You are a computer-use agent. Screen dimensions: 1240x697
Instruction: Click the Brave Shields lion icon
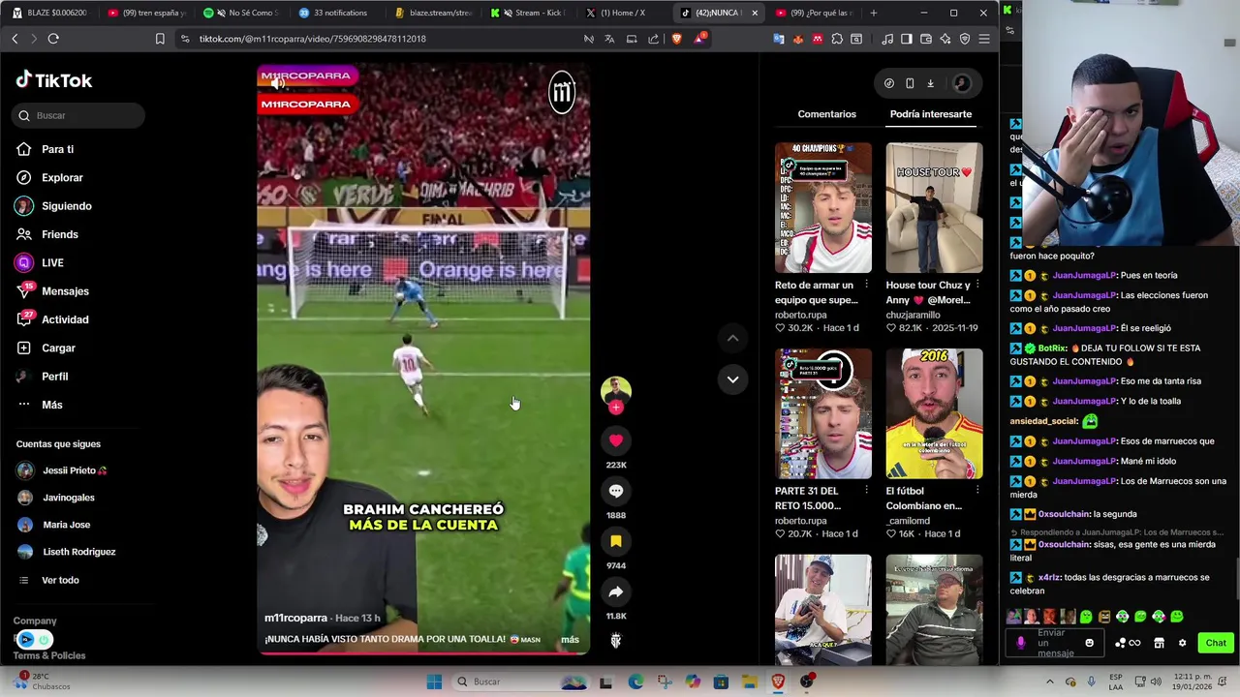tap(676, 39)
